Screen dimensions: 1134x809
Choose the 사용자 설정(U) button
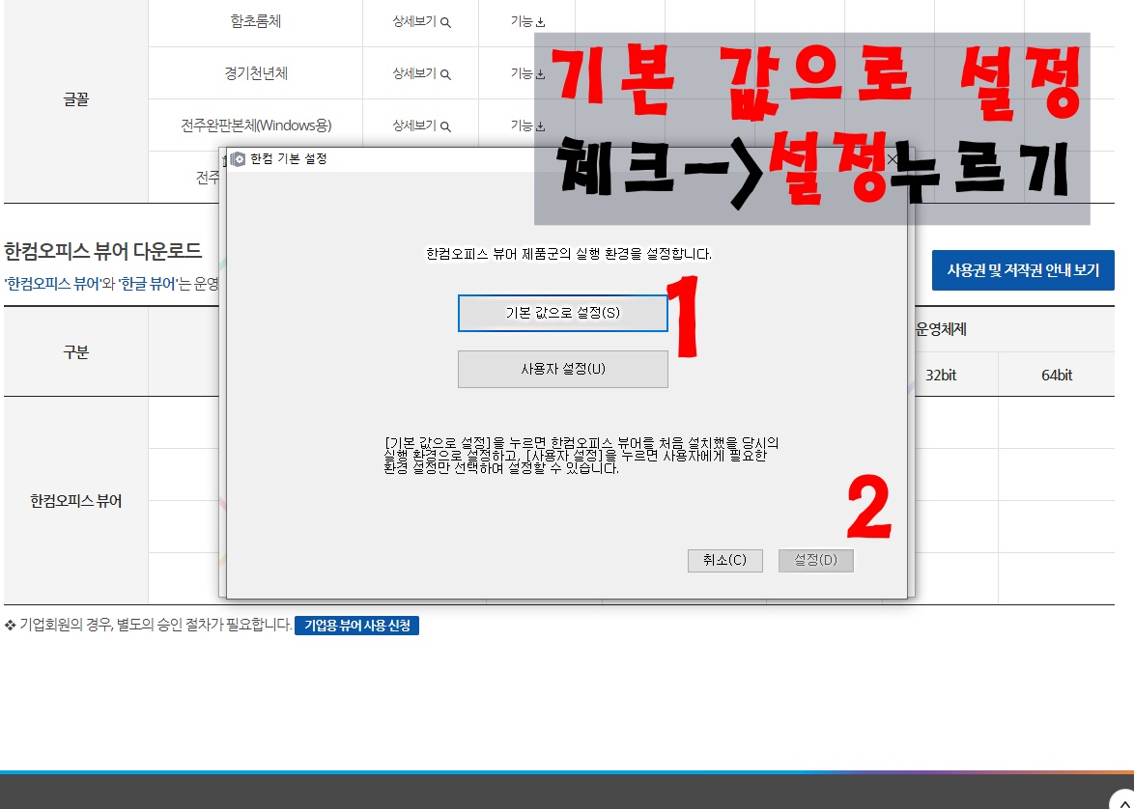tap(563, 369)
